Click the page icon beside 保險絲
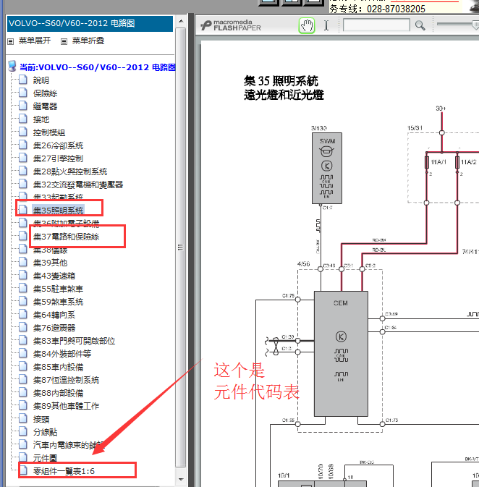 22,93
